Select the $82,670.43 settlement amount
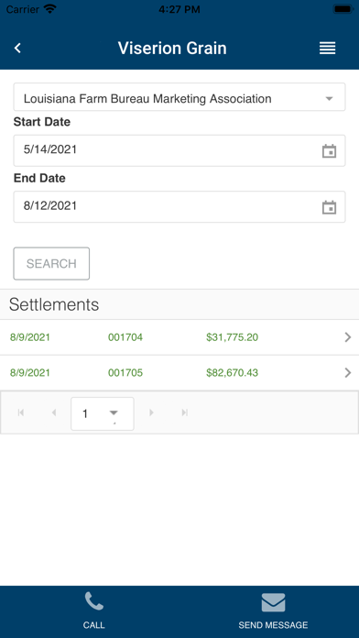Image resolution: width=359 pixels, height=638 pixels. (232, 373)
